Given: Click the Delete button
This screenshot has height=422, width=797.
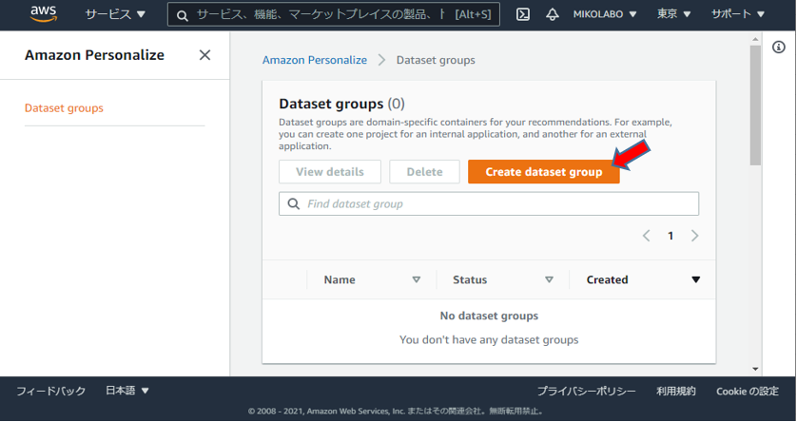Looking at the screenshot, I should [x=424, y=172].
